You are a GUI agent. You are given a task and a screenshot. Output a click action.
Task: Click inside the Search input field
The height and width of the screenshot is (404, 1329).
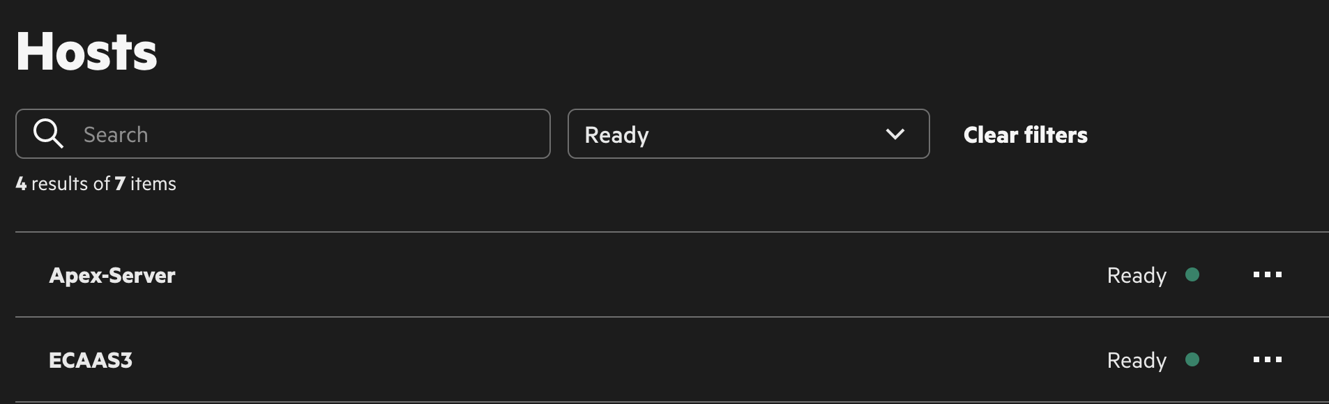click(279, 134)
